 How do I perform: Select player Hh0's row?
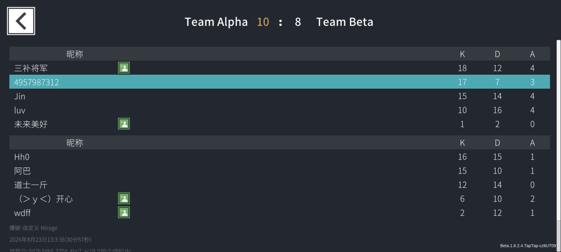[279, 157]
